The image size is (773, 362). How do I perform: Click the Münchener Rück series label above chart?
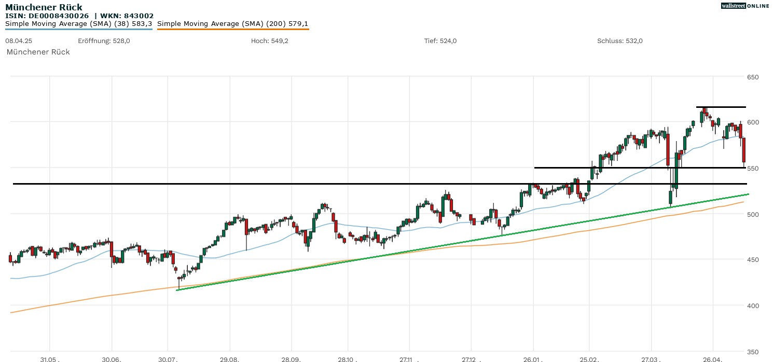tap(38, 52)
